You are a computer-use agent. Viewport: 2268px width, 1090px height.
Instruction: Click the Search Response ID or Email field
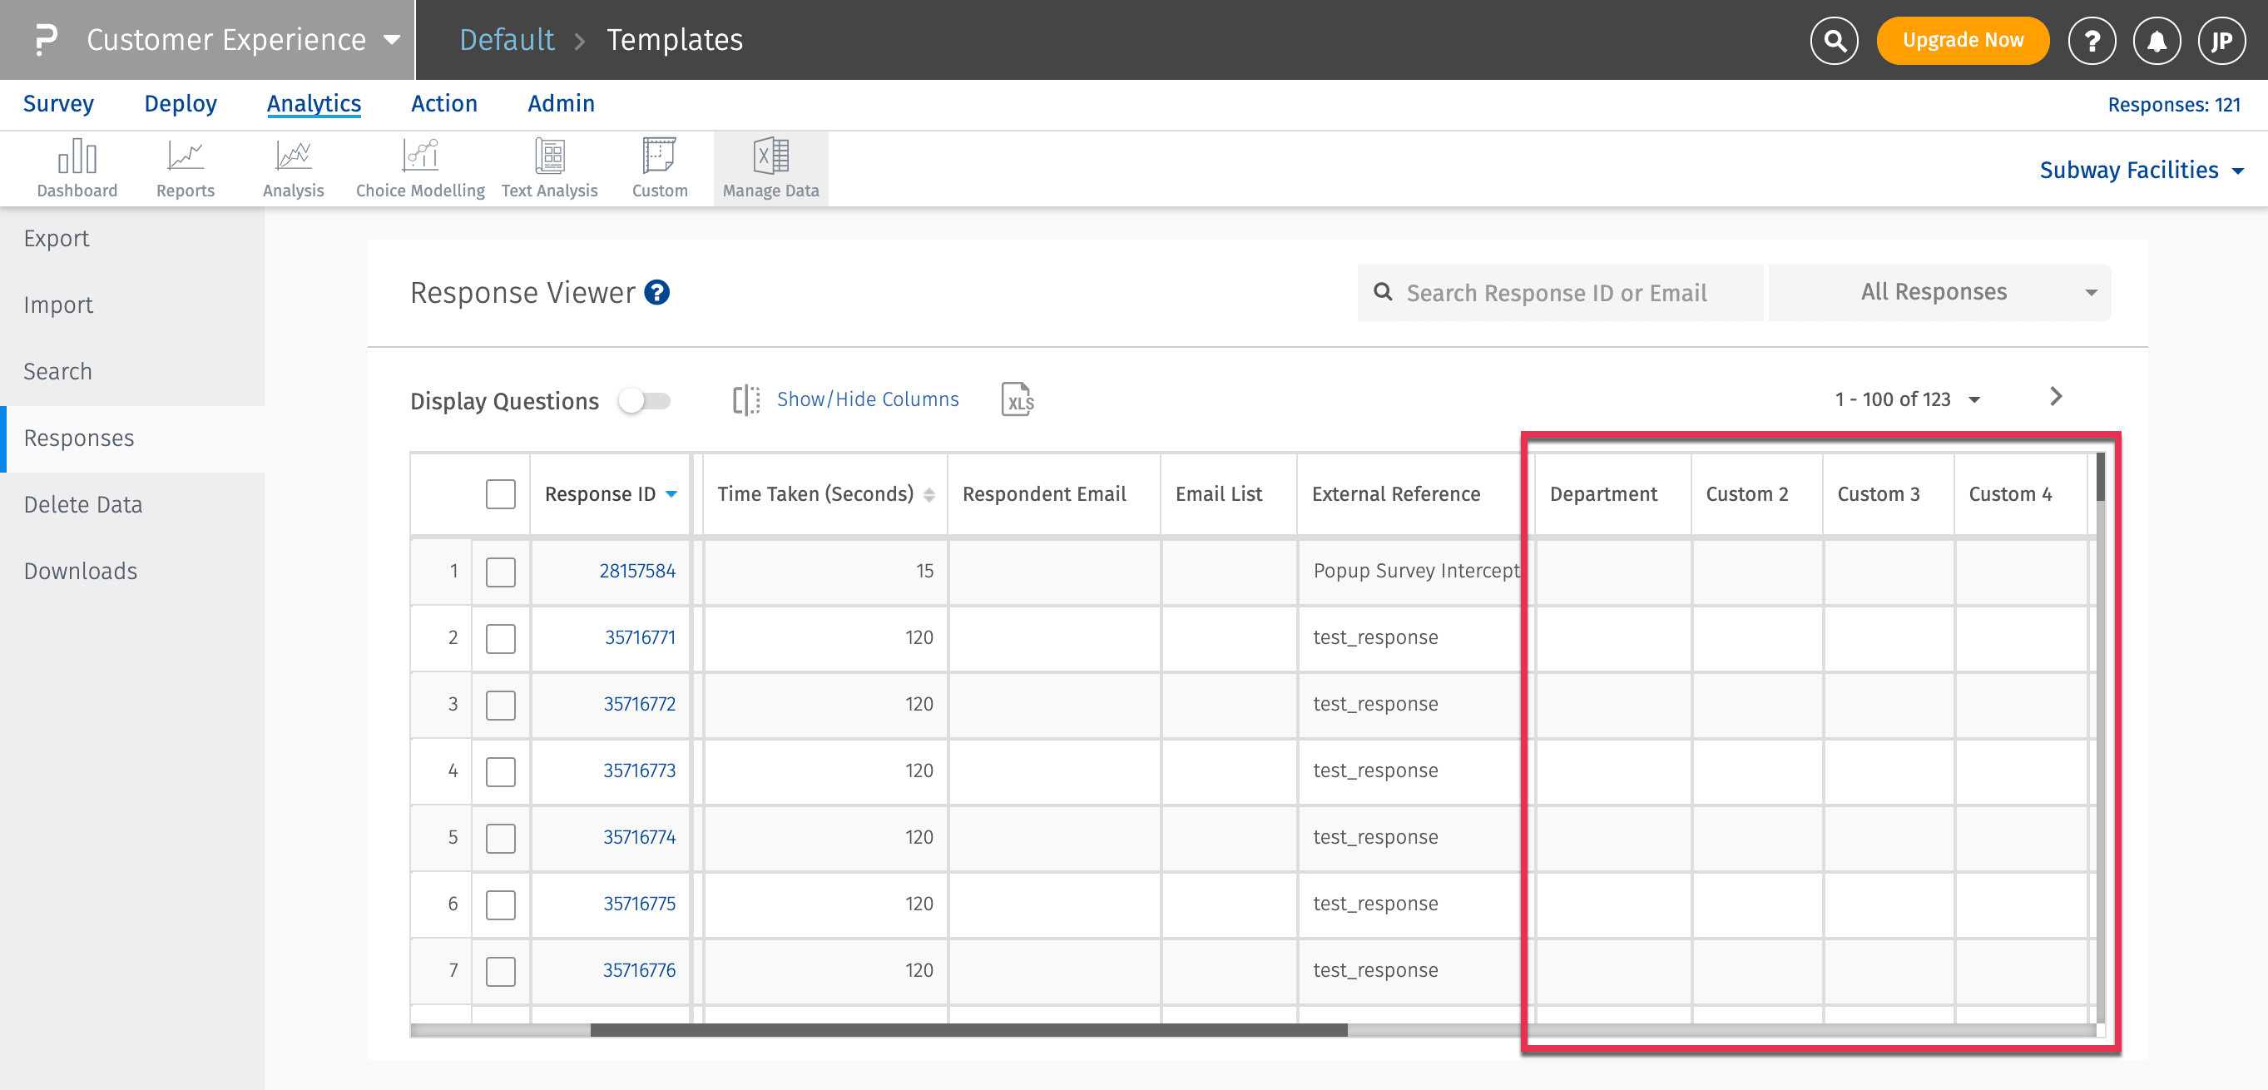click(1558, 292)
